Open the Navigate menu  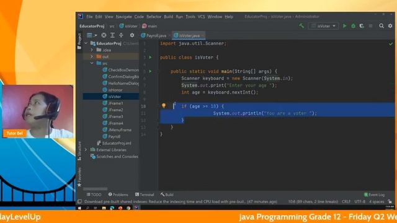click(x=123, y=17)
